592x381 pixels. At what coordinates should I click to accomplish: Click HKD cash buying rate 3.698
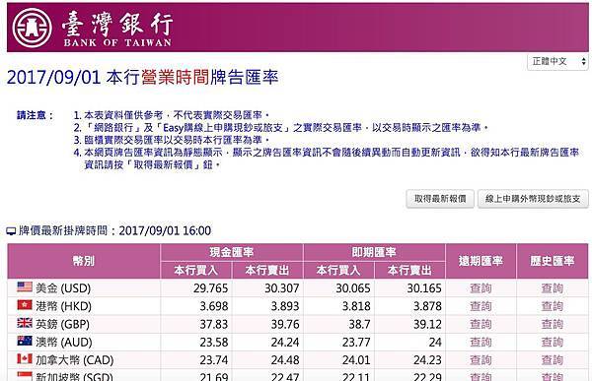coord(214,306)
